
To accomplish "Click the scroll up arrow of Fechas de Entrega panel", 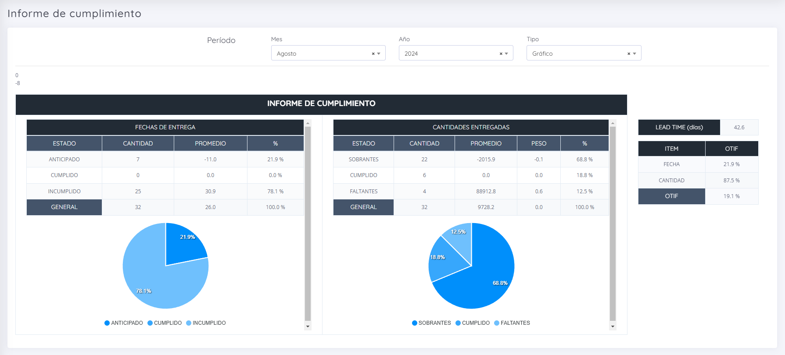I will point(308,123).
